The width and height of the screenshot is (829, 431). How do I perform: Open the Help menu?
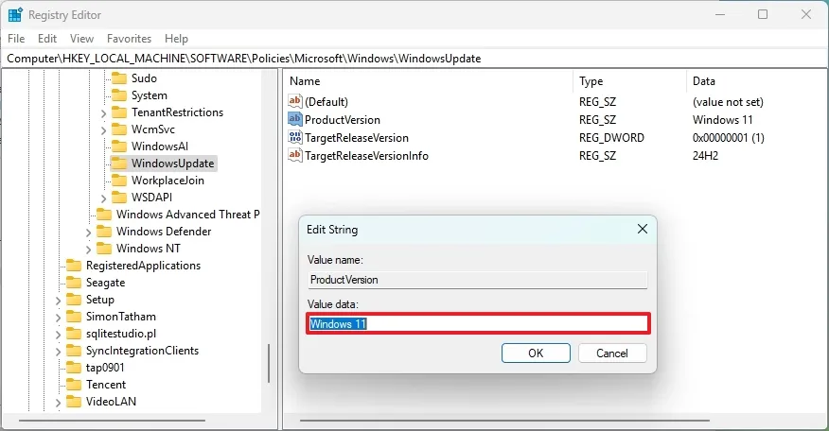[x=176, y=39]
